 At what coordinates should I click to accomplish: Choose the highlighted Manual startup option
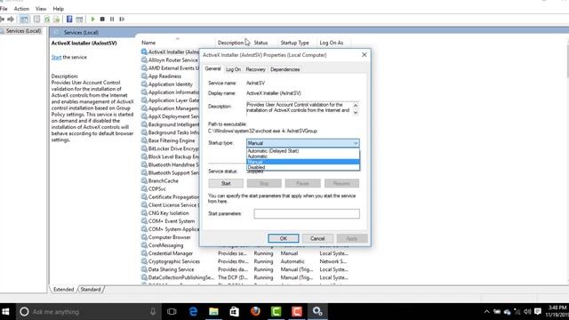[303, 162]
